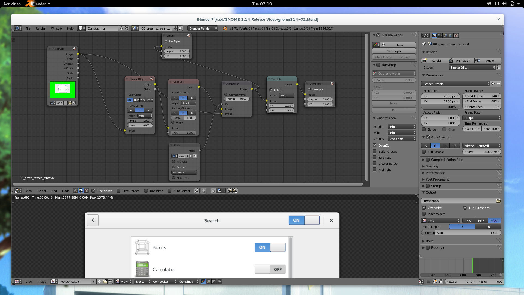Adjust the Compression 15% slider
This screenshot has width=524, height=295.
click(x=461, y=233)
